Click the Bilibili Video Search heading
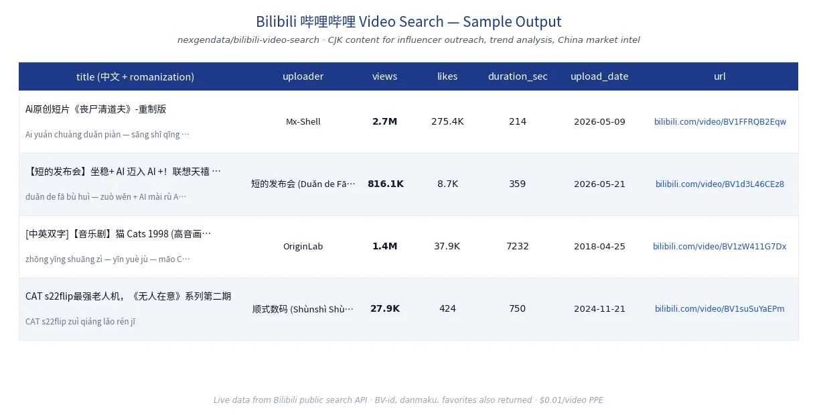Image resolution: width=817 pixels, height=415 pixels. click(408, 21)
